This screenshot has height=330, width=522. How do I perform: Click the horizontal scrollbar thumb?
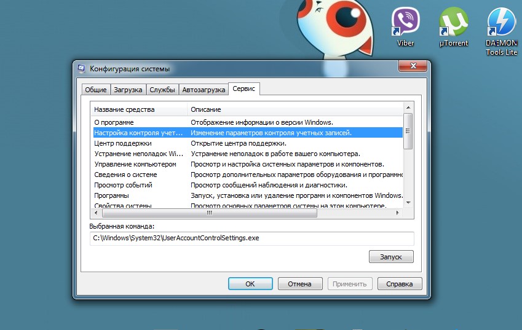click(x=210, y=213)
